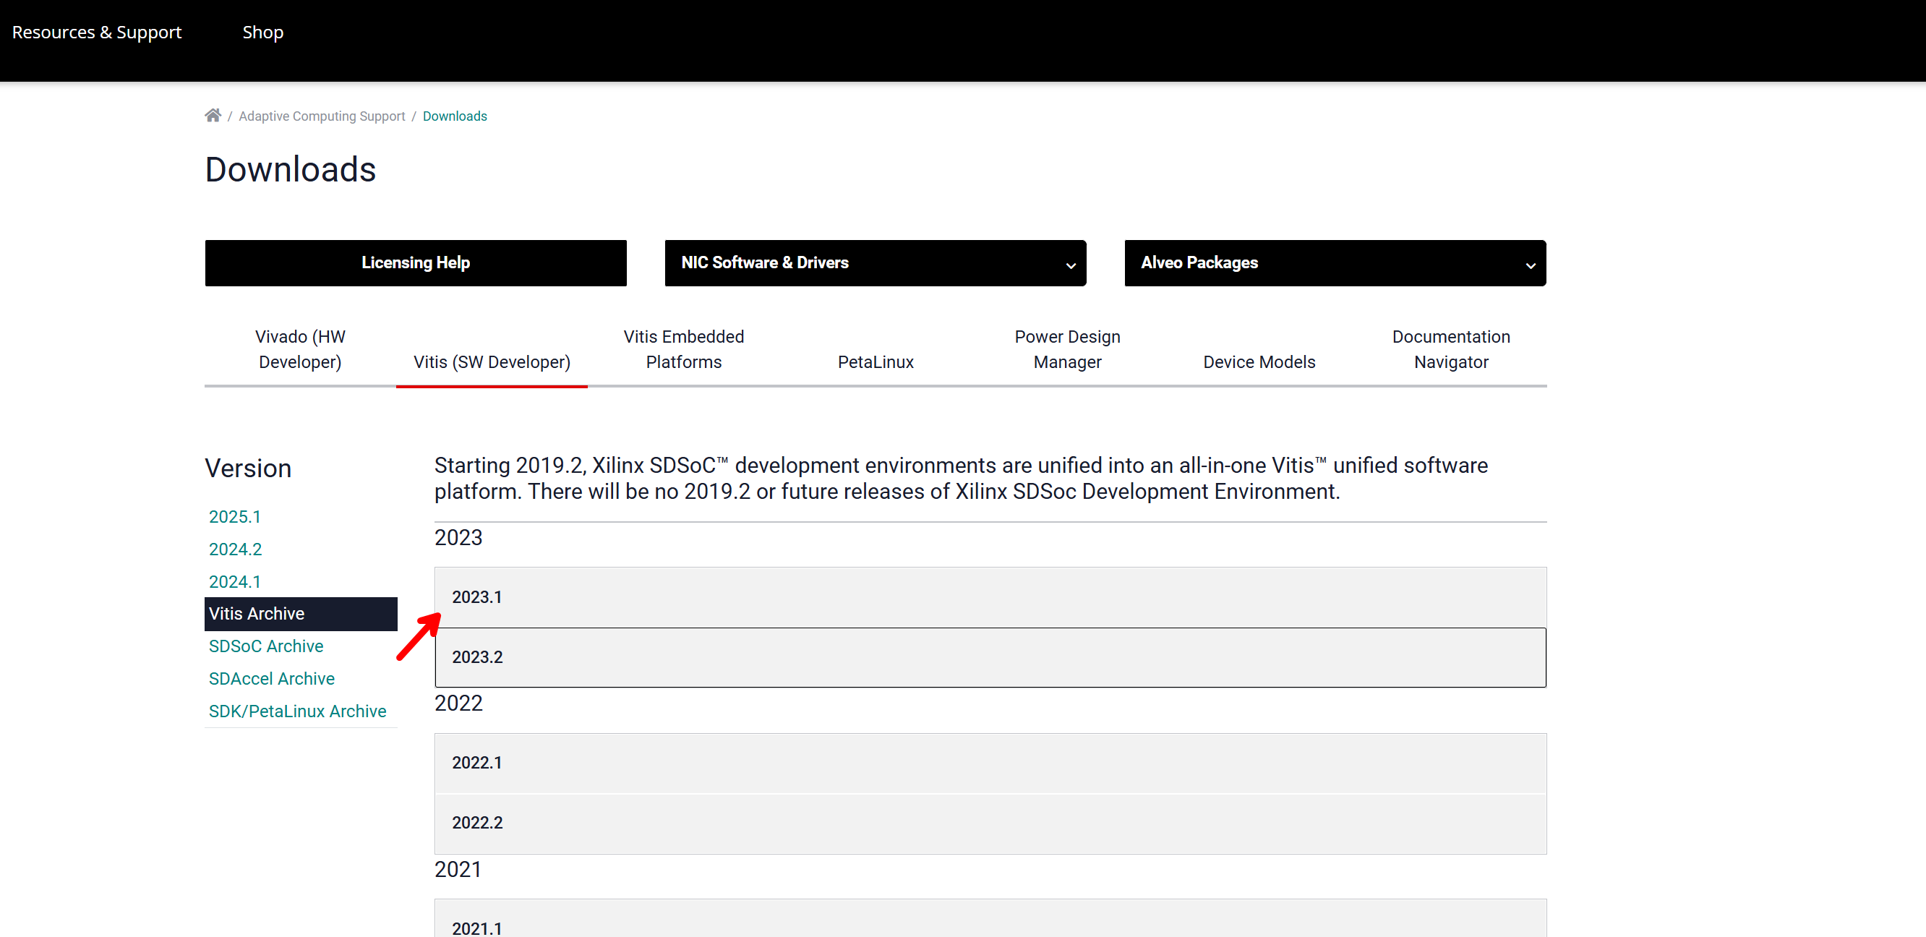
Task: Switch to Vivado (HW Developer) tab
Action: 300,349
